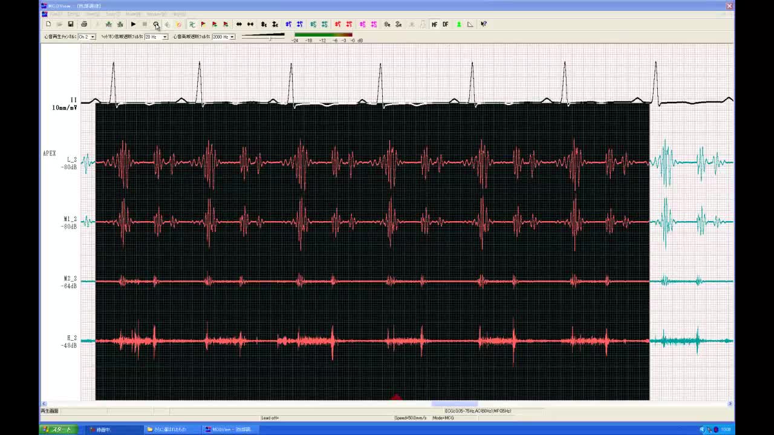Toggle the MF filter button
Screen dimensions: 774x435
coord(434,24)
